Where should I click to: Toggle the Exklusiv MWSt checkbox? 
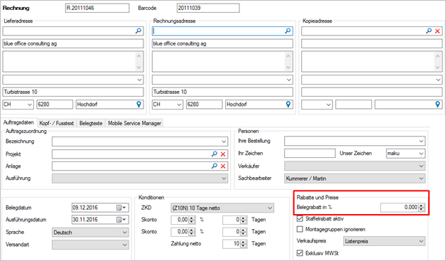[x=300, y=253]
